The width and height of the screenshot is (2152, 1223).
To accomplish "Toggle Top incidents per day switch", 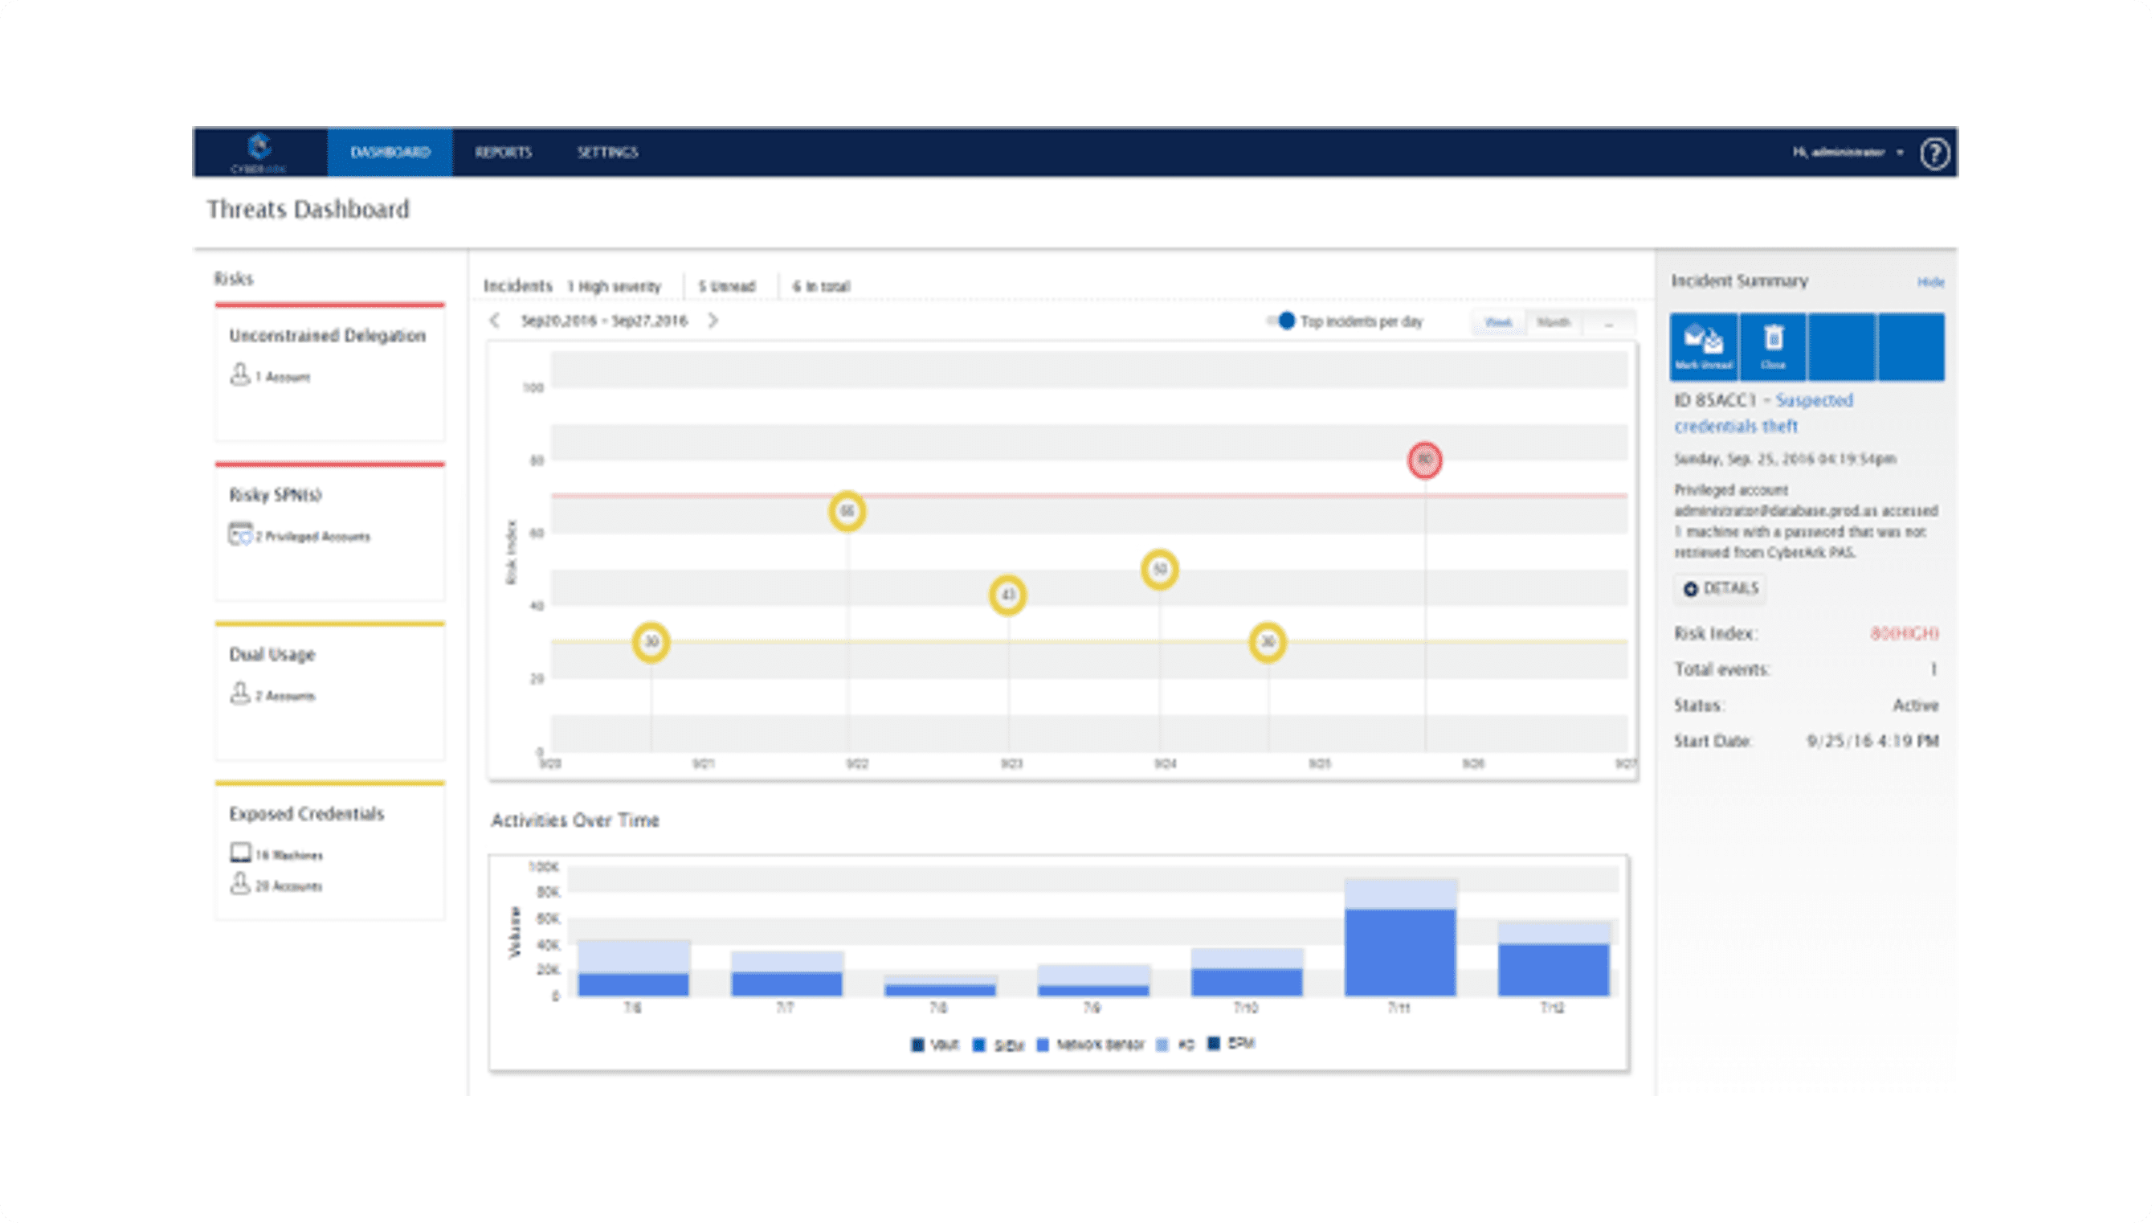I will click(x=1281, y=321).
